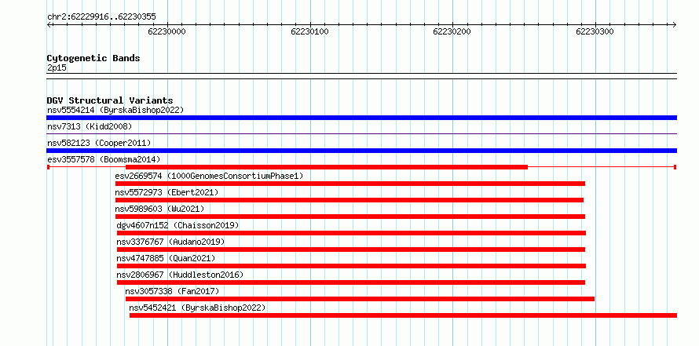
Task: Open the nsv4747885 (Quan2021) label
Action: pos(166,258)
